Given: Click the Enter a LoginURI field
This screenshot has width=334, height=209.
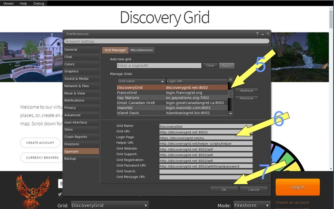Looking at the screenshot, I should [159, 66].
